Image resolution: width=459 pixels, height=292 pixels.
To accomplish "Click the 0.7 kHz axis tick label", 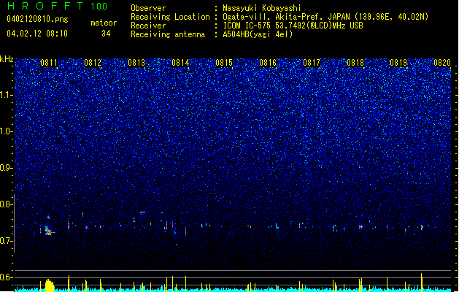I will pyautogui.click(x=7, y=241).
